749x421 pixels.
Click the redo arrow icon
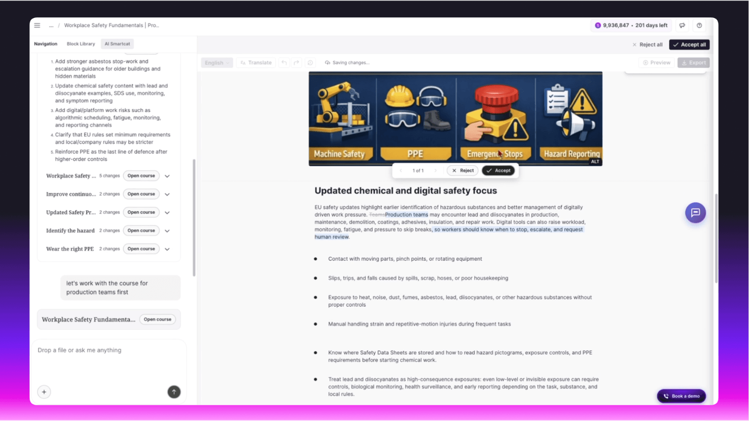[x=296, y=63]
